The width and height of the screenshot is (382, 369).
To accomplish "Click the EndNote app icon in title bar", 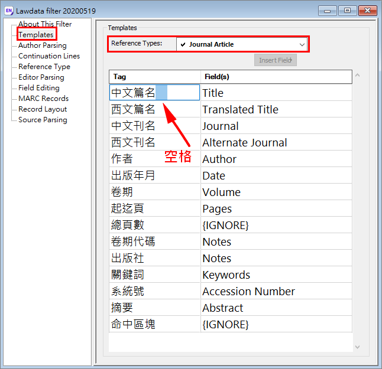I will coord(9,11).
